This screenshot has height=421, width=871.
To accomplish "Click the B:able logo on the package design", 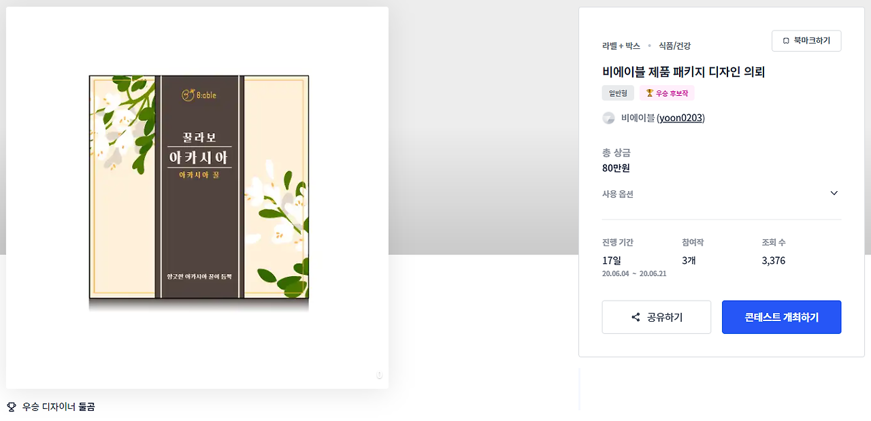I will tap(199, 95).
